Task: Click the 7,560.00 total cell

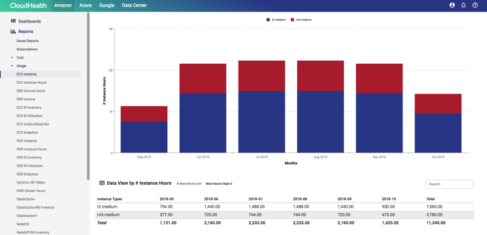Action: tap(435, 207)
